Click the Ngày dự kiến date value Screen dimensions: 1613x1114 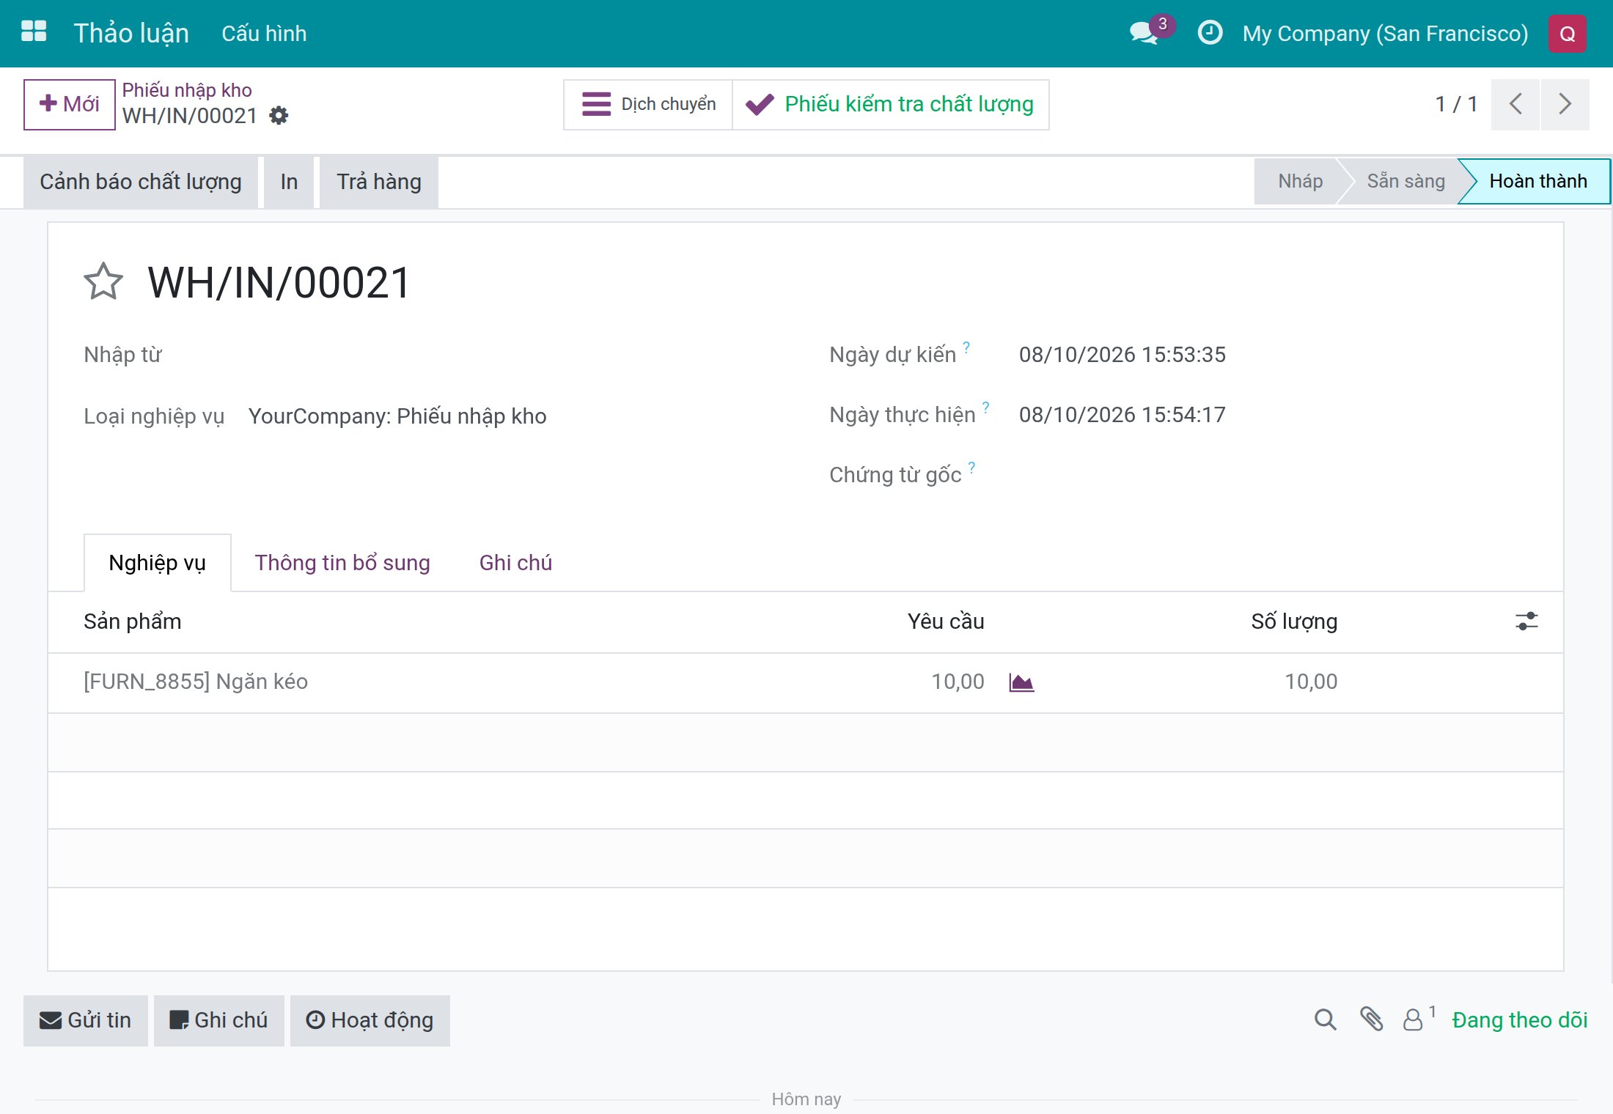pyautogui.click(x=1123, y=355)
